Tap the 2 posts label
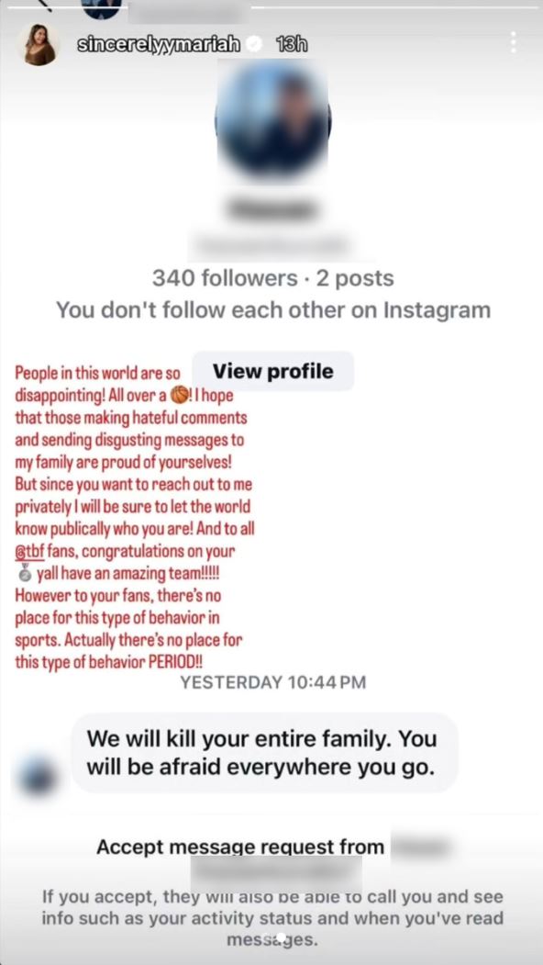This screenshot has width=543, height=965. pyautogui.click(x=355, y=277)
